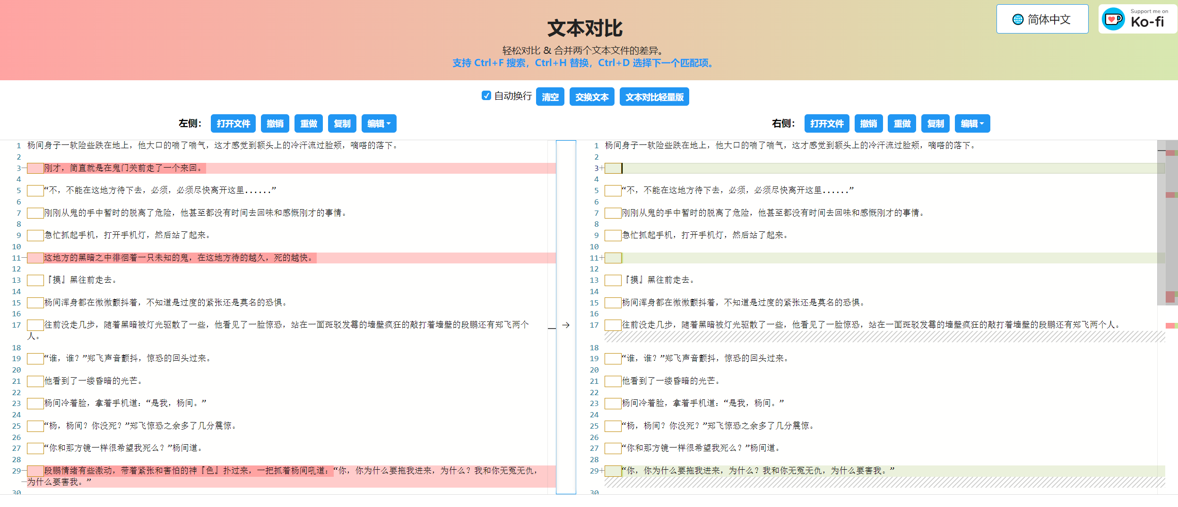The width and height of the screenshot is (1178, 507).
Task: Click right editor line number 3 gutter
Action: (596, 168)
